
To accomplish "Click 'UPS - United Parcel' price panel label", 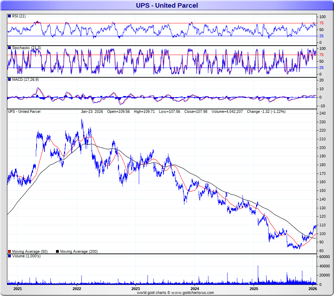I will [24, 111].
